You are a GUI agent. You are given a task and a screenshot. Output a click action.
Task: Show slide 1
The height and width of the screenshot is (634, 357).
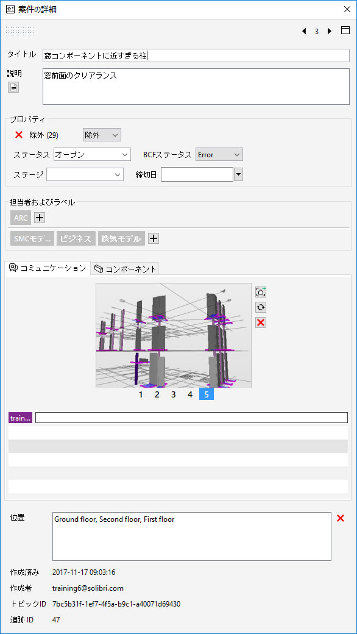click(141, 394)
